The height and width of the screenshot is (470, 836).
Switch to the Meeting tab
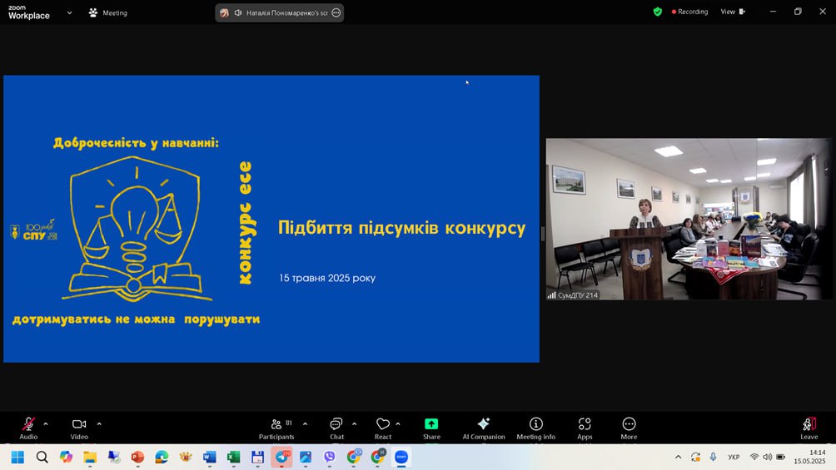click(108, 12)
